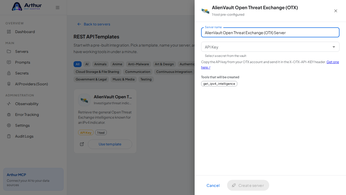The width and height of the screenshot is (346, 195).
Task: Click AlienVault Open T... card title
Action: [x=113, y=97]
